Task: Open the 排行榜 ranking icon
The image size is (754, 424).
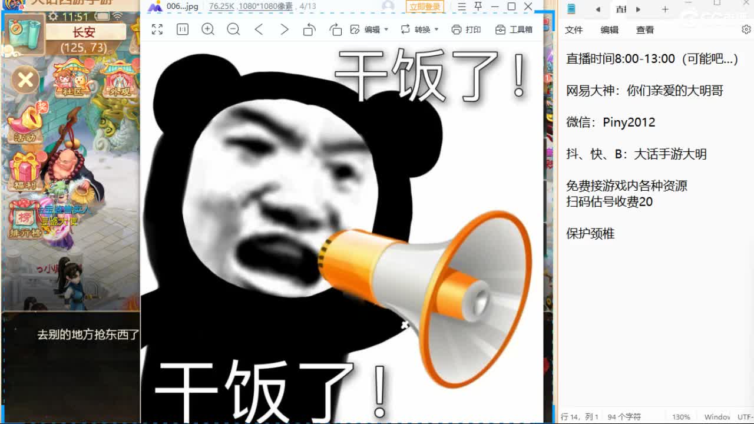Action: point(25,218)
